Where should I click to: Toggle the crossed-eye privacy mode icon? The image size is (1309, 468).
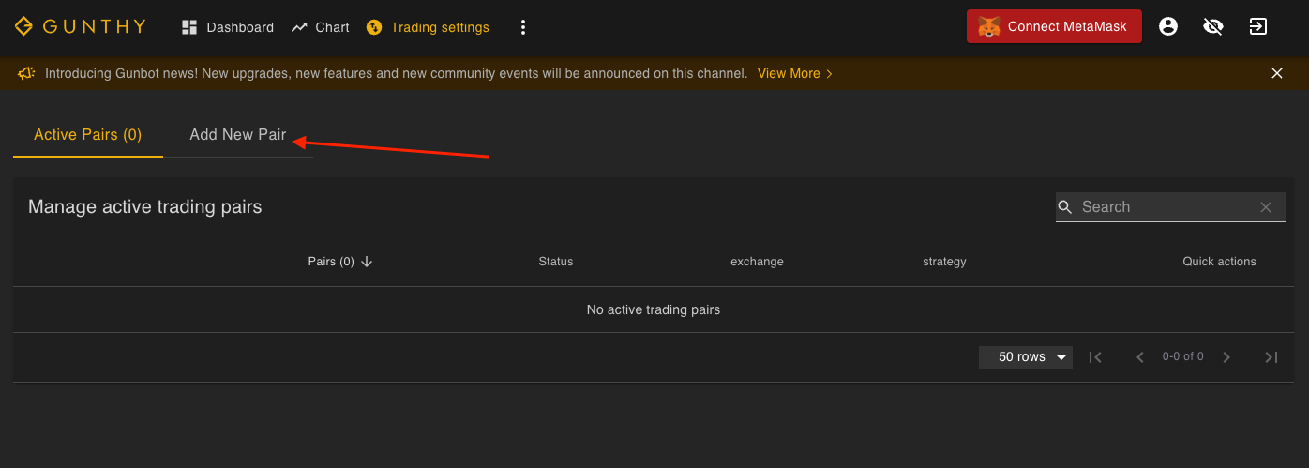(1213, 26)
